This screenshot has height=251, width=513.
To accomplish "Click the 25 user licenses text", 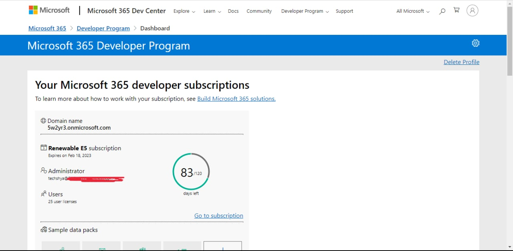I will (x=63, y=202).
